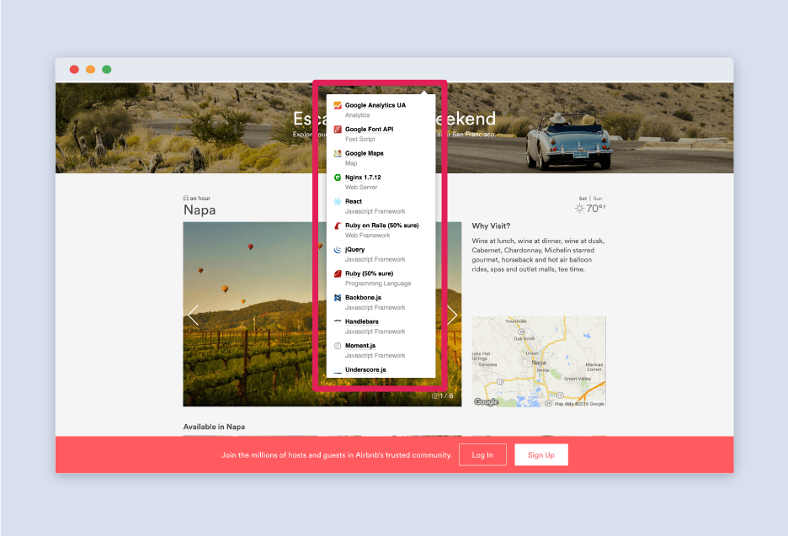Screen dimensions: 788x536
Task: Click the Napa vineyard balloon photo
Action: point(253,337)
